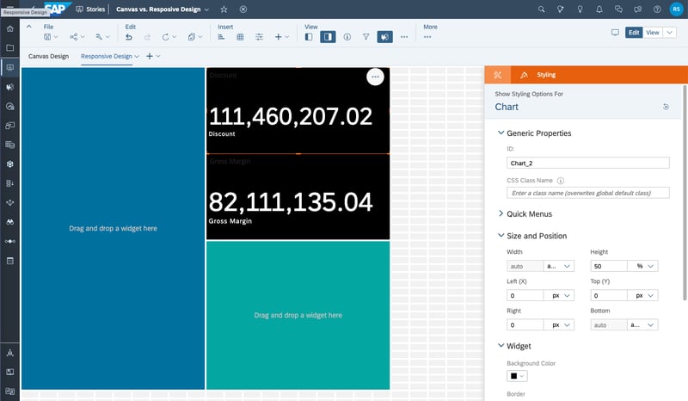The width and height of the screenshot is (688, 401).
Task: Open the Discount chart's more actions button
Action: [x=375, y=77]
